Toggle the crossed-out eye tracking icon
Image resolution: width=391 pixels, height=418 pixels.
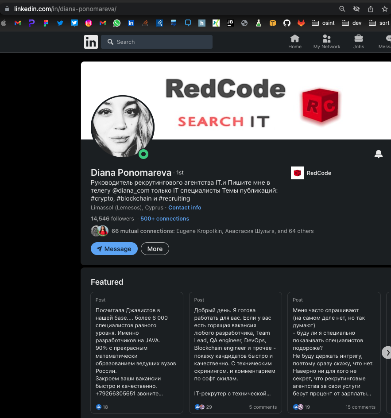point(356,9)
